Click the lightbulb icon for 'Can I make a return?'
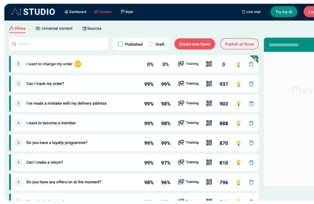This screenshot has height=204, width=314. pyautogui.click(x=239, y=162)
